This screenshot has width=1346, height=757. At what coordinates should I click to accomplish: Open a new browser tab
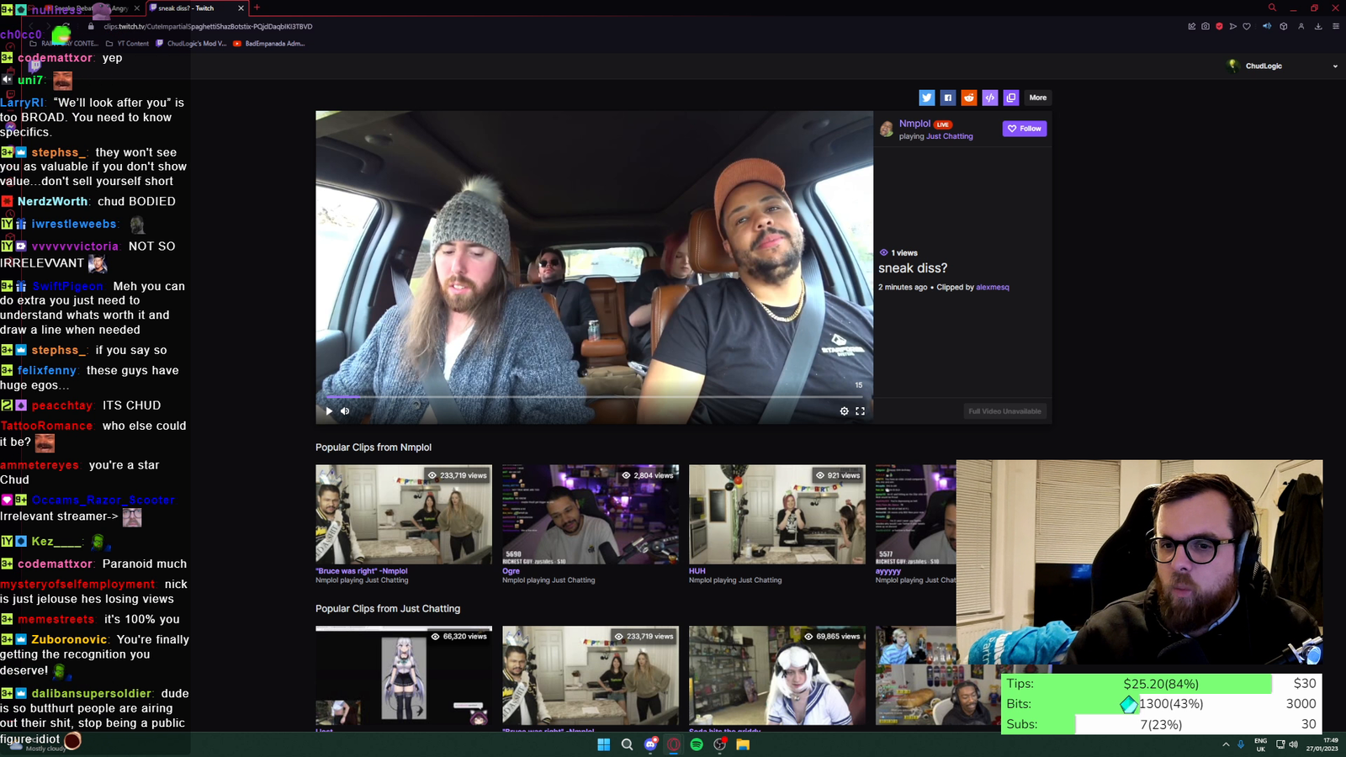[x=257, y=8]
